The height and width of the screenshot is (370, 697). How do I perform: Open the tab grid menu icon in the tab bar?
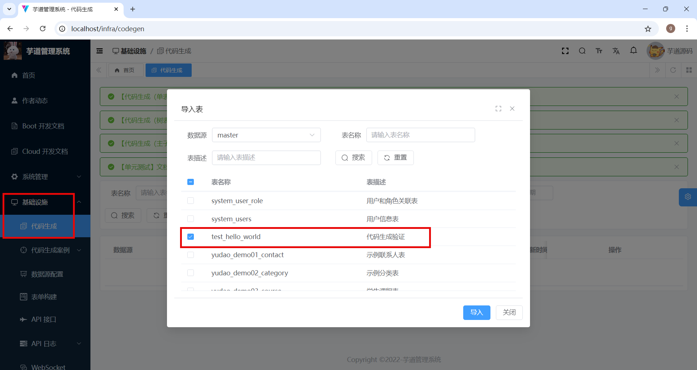(689, 70)
